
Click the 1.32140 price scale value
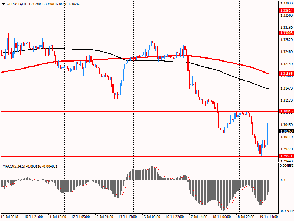[x=287, y=64]
